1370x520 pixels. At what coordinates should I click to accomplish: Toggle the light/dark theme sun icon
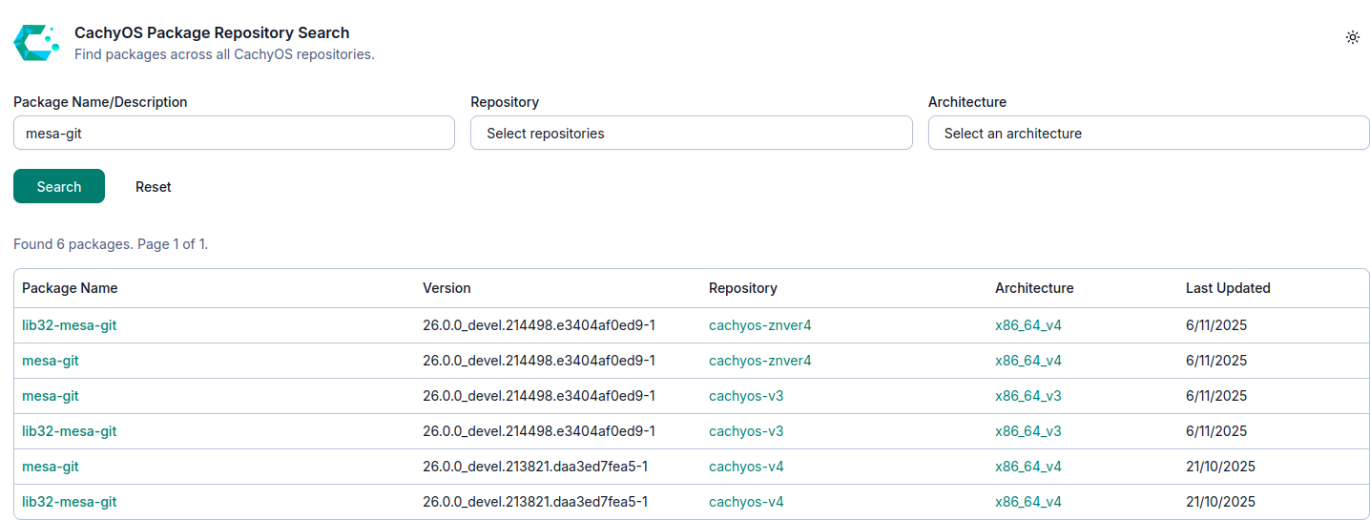(x=1352, y=37)
